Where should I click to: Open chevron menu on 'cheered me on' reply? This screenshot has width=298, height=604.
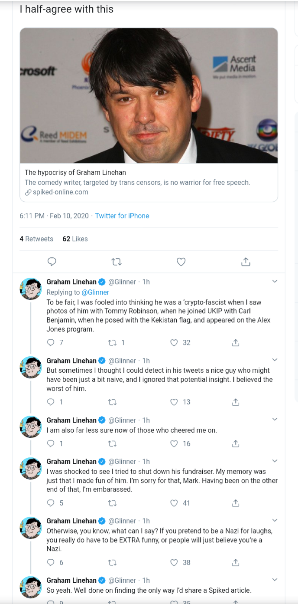274,419
